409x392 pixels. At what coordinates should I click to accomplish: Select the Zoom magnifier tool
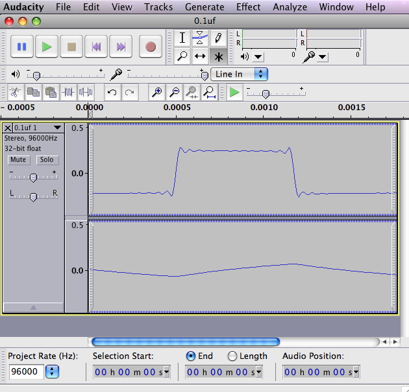(x=182, y=56)
